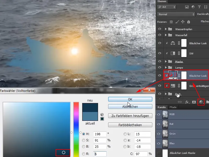Image resolution: width=209 pixels, height=157 pixels.
Task: Expand the Lampe group
Action: pyautogui.click(x=166, y=68)
